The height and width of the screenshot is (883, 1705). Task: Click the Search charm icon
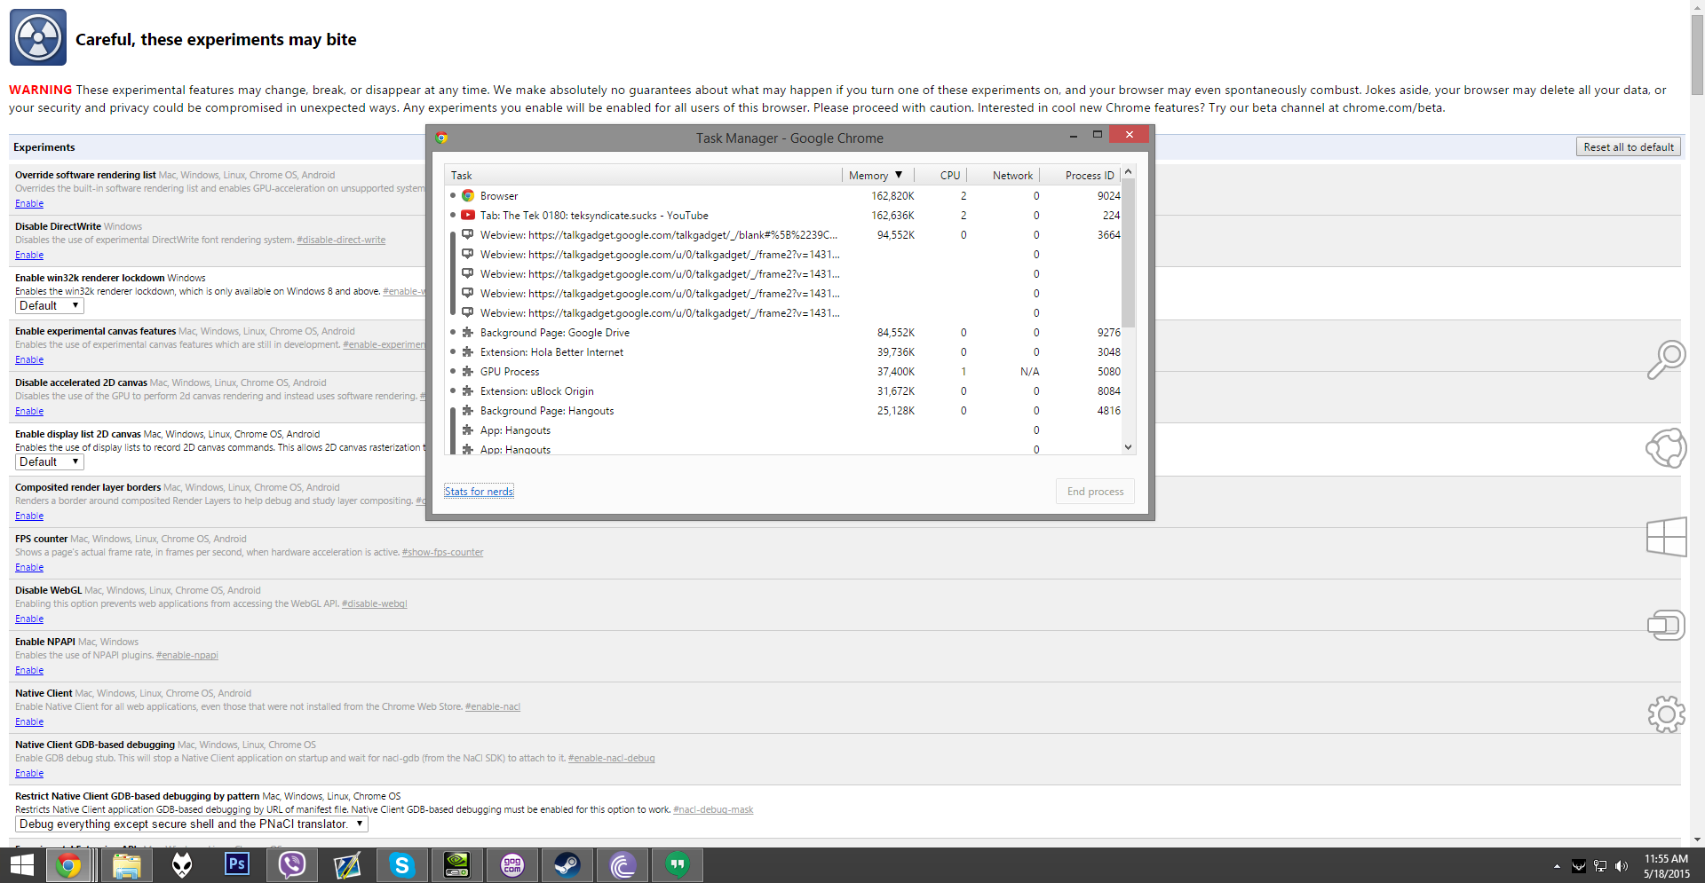coord(1666,359)
